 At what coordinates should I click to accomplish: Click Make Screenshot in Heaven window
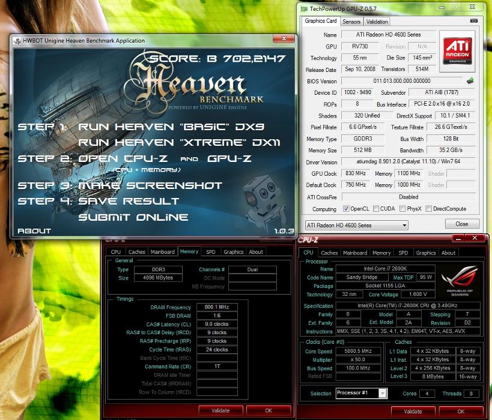[150, 185]
